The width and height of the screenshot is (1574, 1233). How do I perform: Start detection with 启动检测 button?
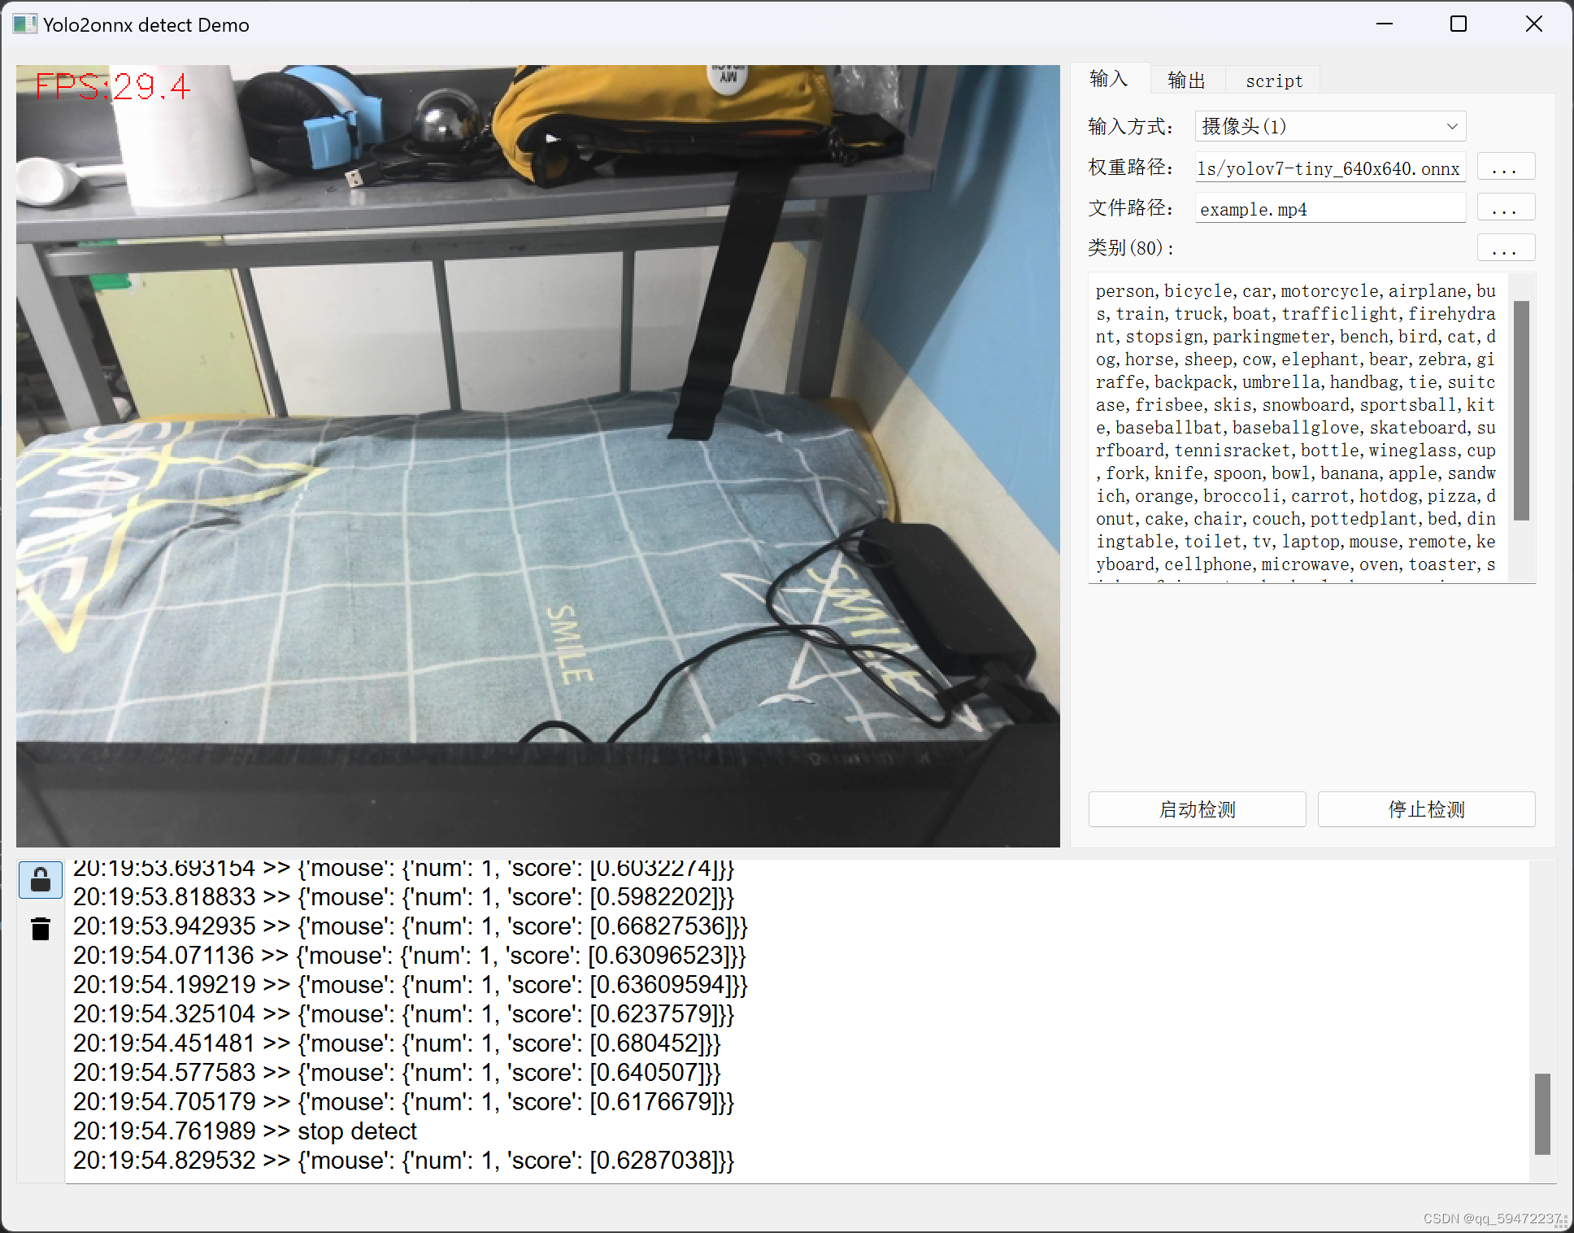[1197, 809]
